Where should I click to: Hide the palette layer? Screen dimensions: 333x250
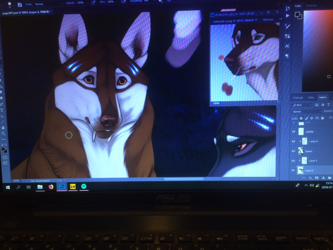click(294, 132)
